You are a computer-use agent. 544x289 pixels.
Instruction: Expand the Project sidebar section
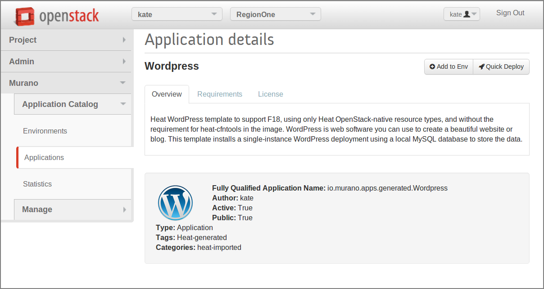pos(67,40)
